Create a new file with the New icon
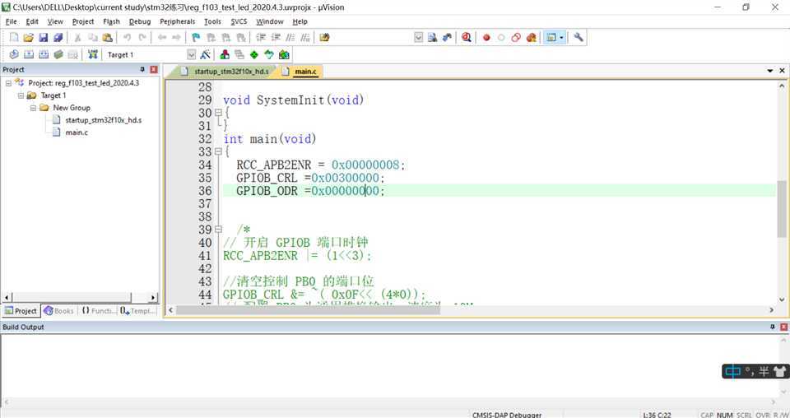 click(x=14, y=37)
